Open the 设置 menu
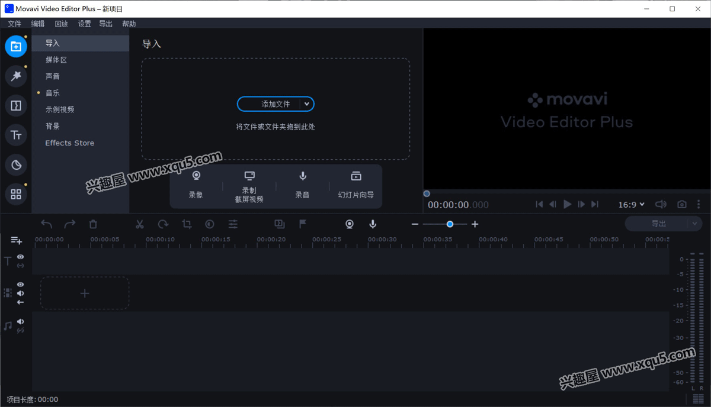 (85, 24)
